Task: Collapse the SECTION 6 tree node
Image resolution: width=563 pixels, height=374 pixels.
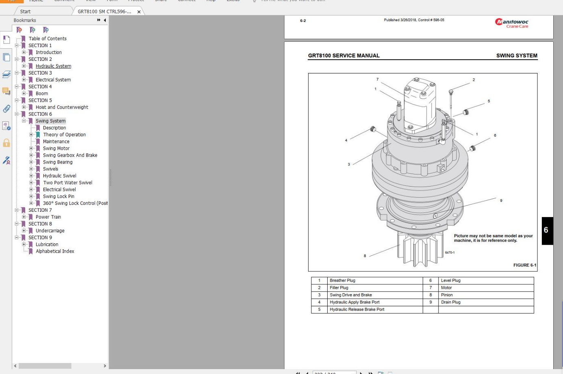Action: click(17, 114)
